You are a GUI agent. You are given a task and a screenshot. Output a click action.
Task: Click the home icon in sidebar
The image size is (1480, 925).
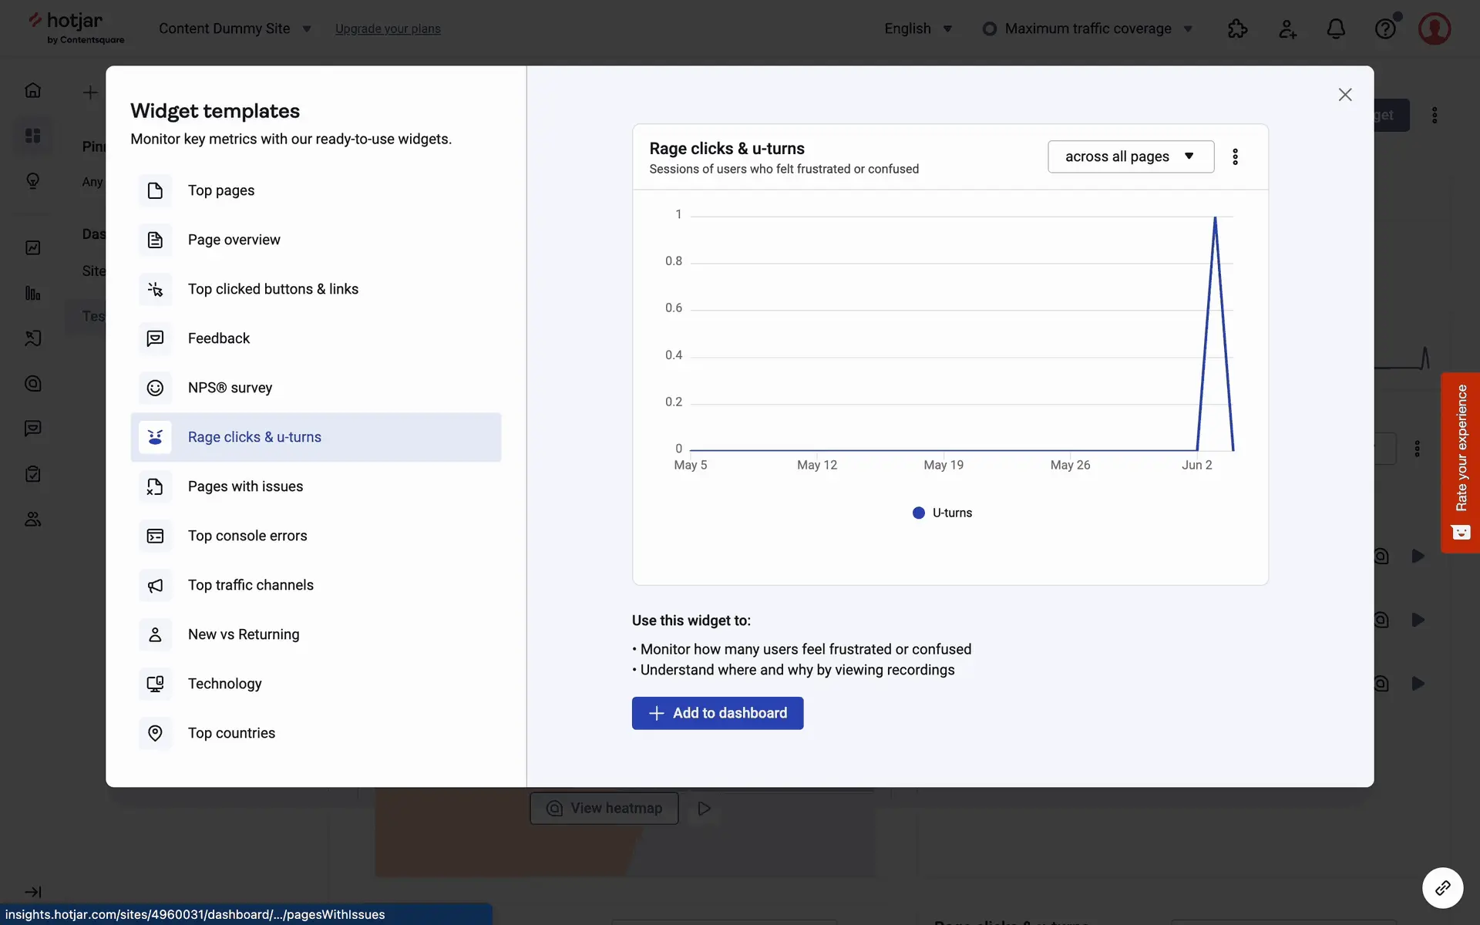point(32,90)
